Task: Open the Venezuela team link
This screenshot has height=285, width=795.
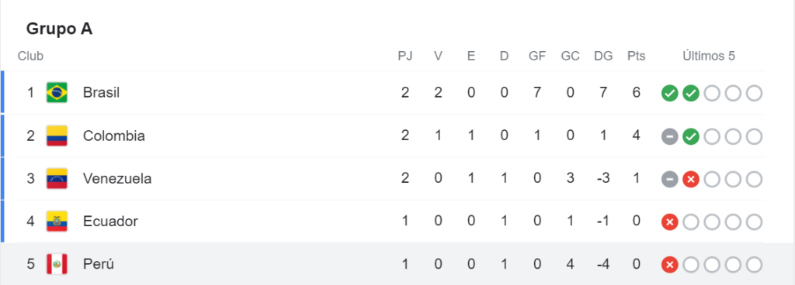Action: (x=117, y=179)
